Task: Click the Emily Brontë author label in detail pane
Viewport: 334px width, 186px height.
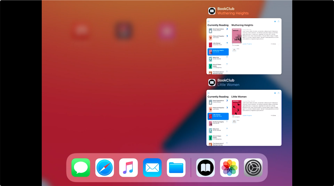Action: point(247,30)
